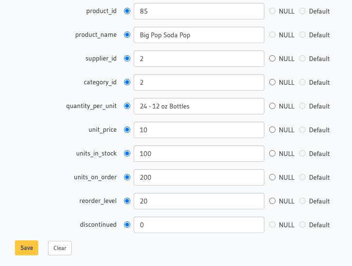This screenshot has width=352, height=266.
Task: Set quantity_per_unit to NULL
Action: (272, 106)
